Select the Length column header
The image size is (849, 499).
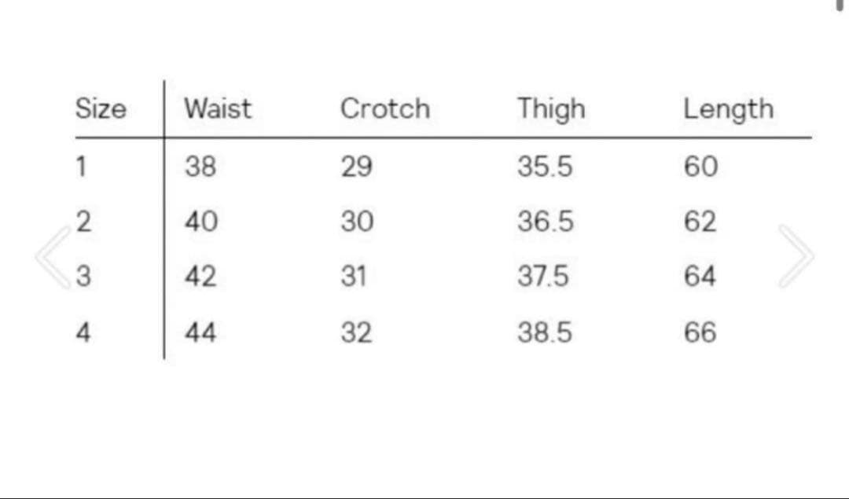point(728,109)
